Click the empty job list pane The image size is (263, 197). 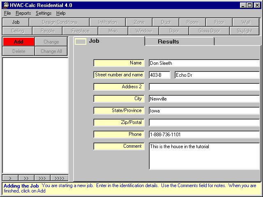click(35, 115)
